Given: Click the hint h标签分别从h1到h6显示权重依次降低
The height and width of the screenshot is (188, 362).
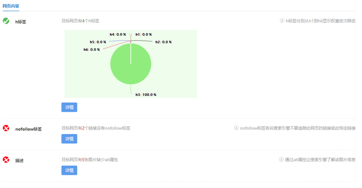Looking at the screenshot, I should (321, 21).
